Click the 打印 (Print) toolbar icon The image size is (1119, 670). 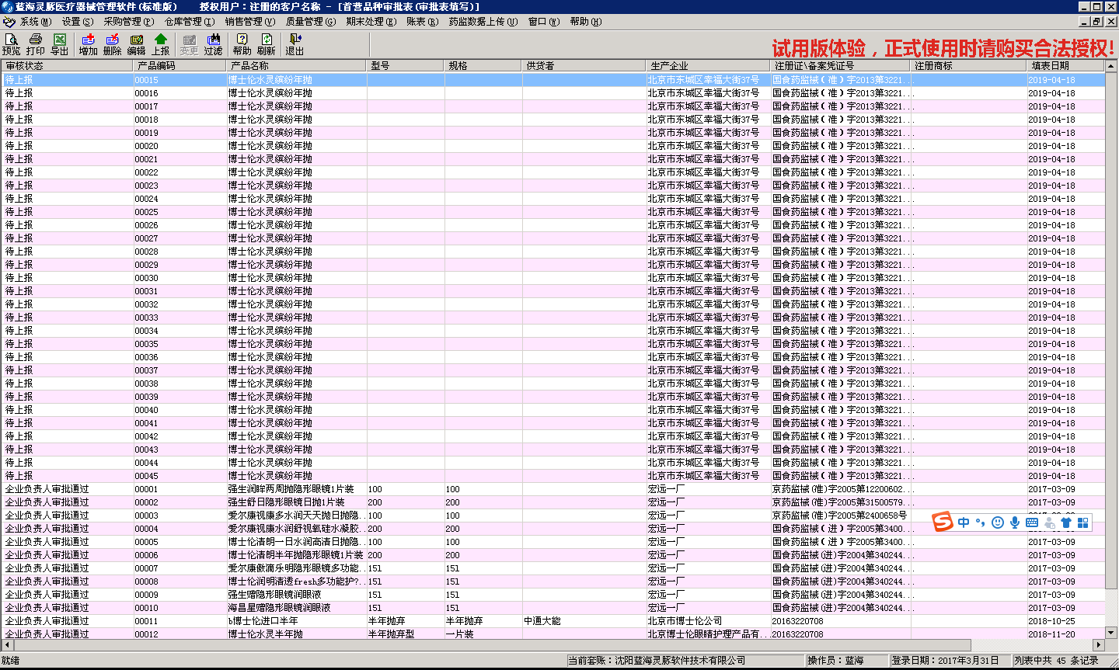tap(36, 44)
